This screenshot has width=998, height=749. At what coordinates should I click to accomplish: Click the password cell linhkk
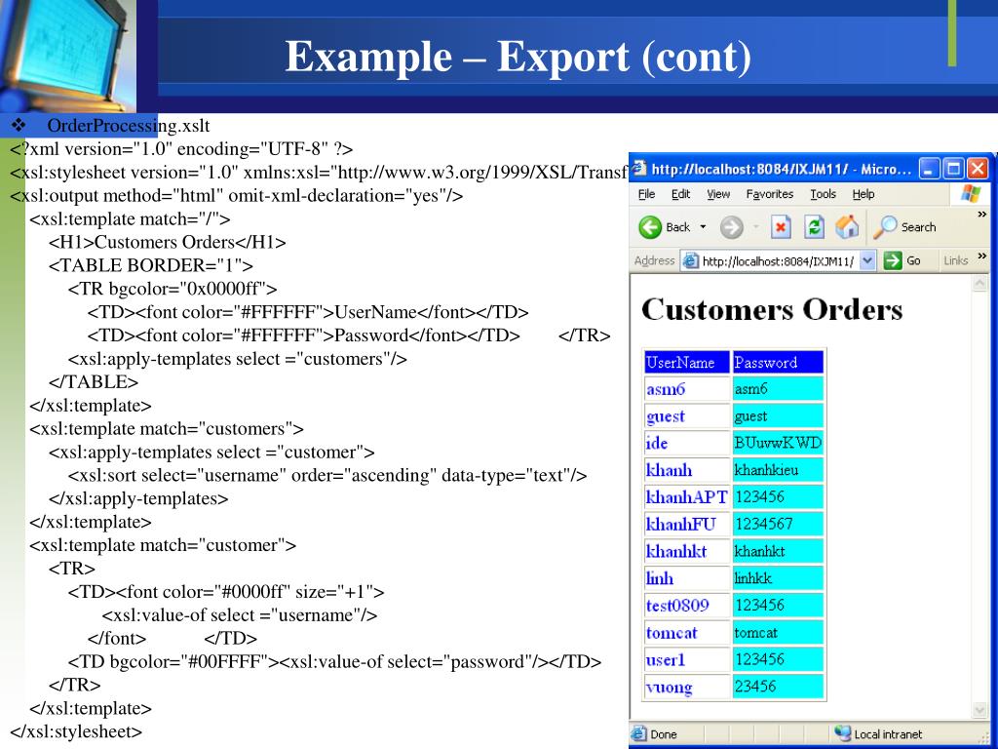(778, 578)
